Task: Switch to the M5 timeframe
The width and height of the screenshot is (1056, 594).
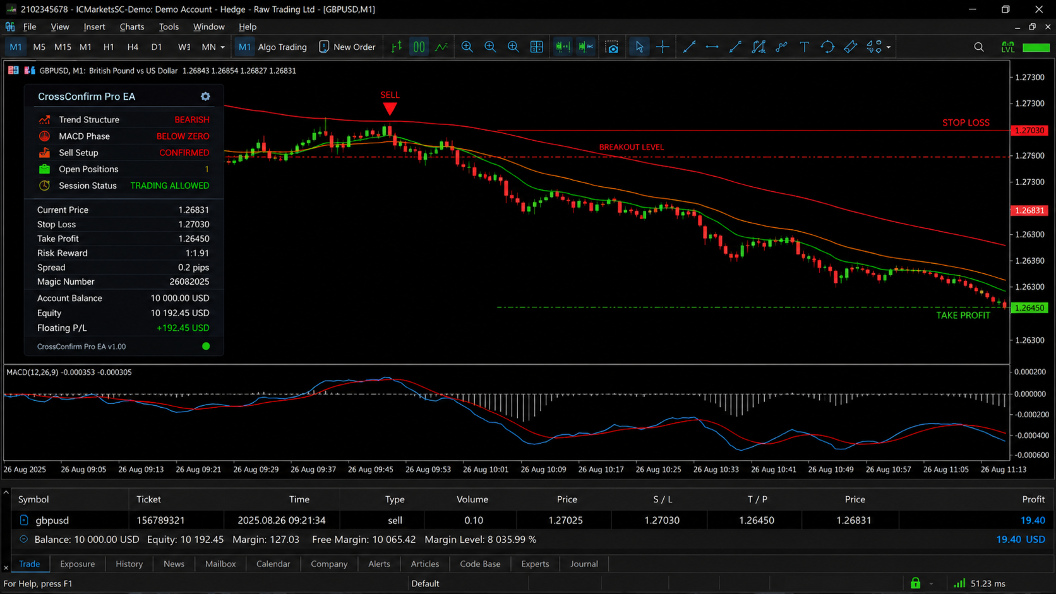Action: 39,47
